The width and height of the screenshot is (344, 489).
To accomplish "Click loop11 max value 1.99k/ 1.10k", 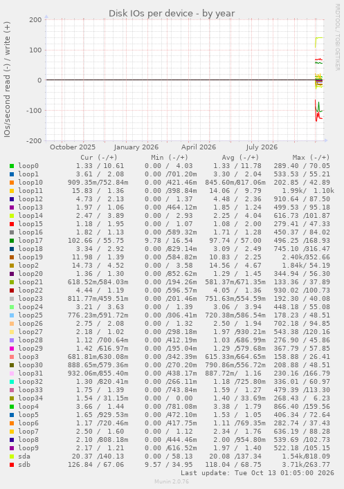I will tap(308, 190).
